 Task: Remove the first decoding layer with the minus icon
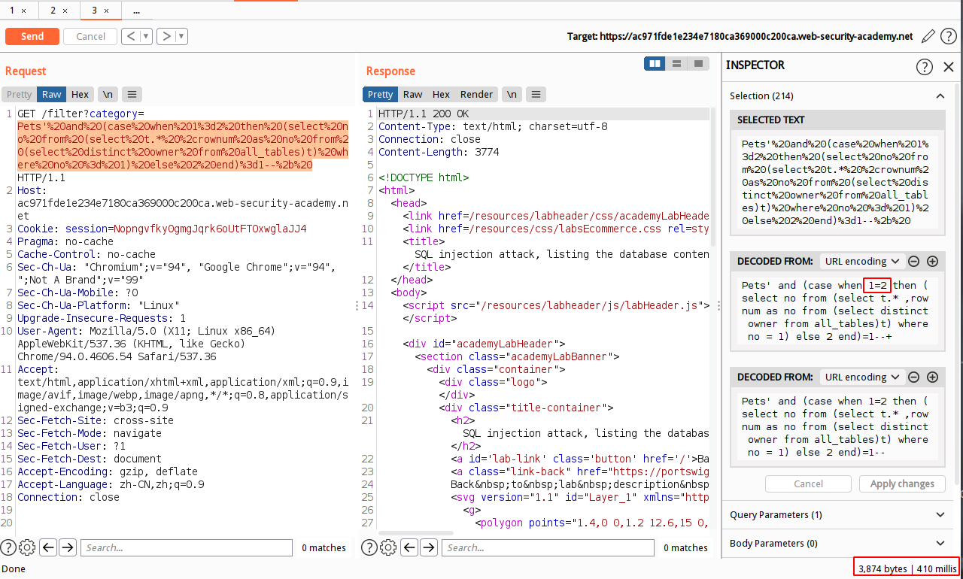(x=913, y=262)
